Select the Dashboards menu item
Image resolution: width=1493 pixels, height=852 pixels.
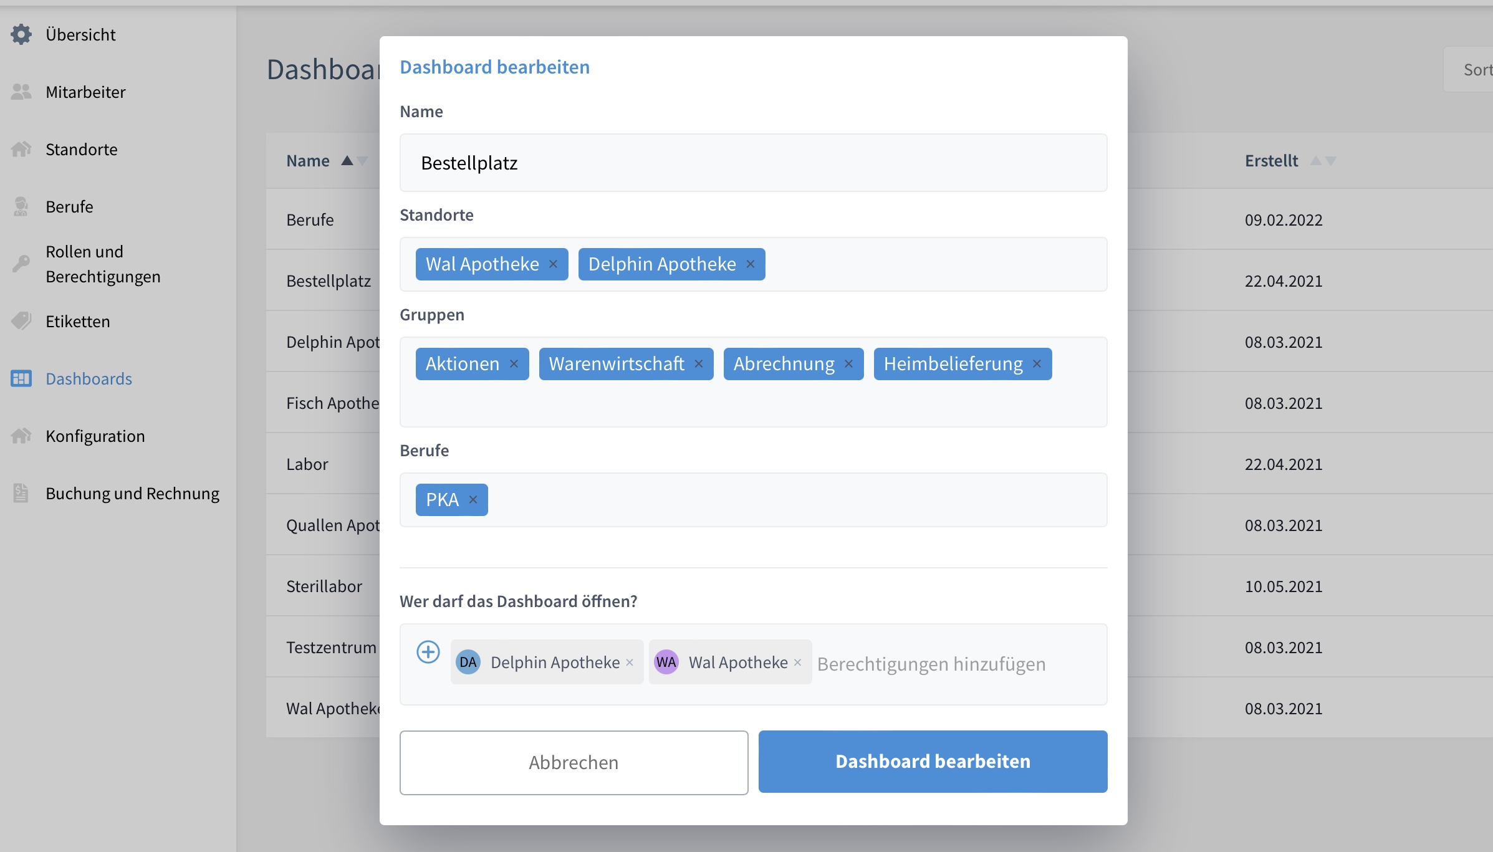[x=88, y=378]
